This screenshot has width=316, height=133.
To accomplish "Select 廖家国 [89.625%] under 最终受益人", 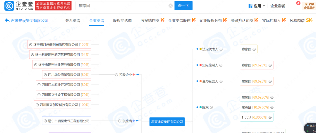I will [x=257, y=81].
